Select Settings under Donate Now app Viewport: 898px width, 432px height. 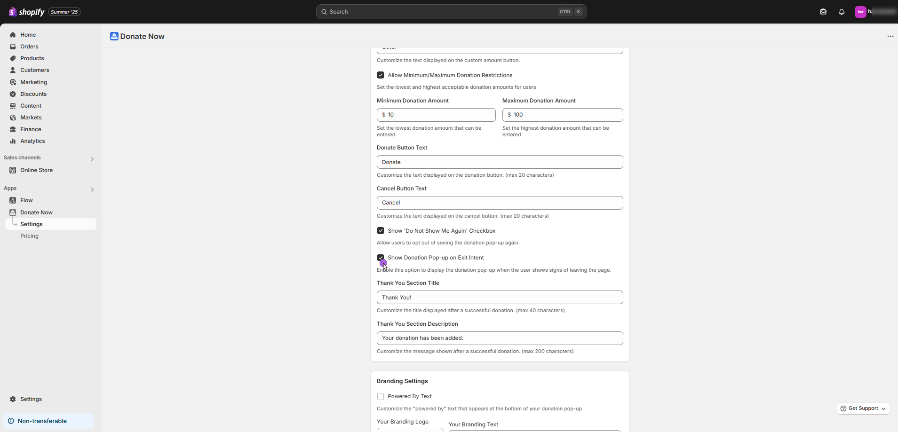(x=51, y=224)
